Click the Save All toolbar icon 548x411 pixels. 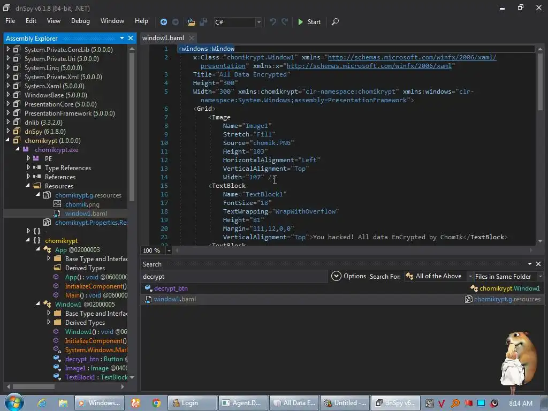click(x=203, y=22)
